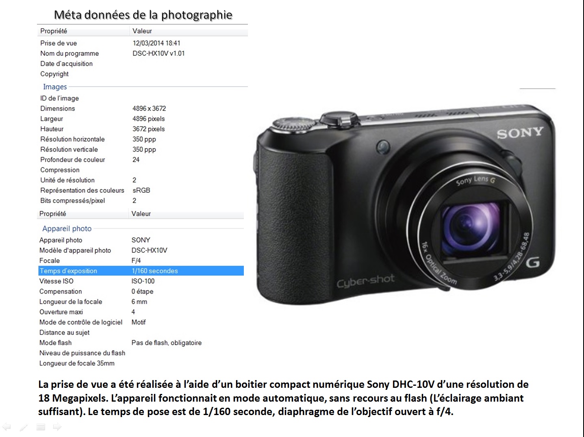584x437 pixels.
Task: Open the slideshow menu icon
Action: coord(40,427)
